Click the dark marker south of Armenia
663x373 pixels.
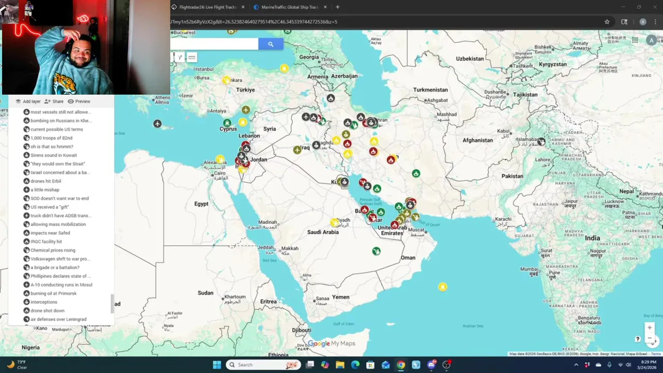coord(330,98)
